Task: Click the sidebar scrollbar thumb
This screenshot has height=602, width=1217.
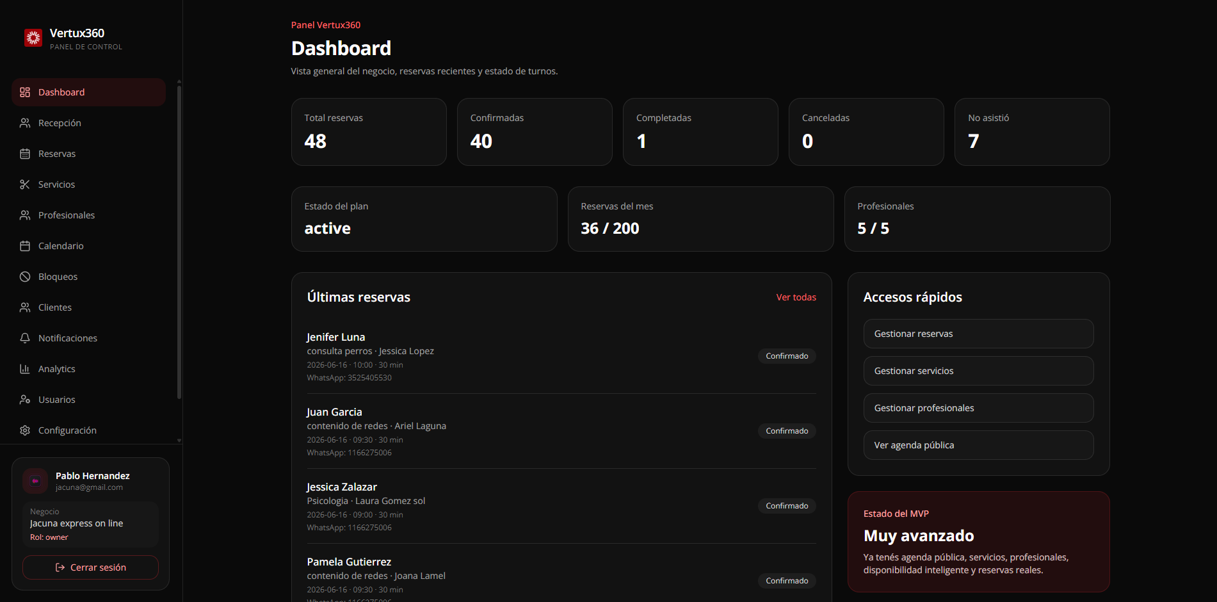Action: pos(179,242)
